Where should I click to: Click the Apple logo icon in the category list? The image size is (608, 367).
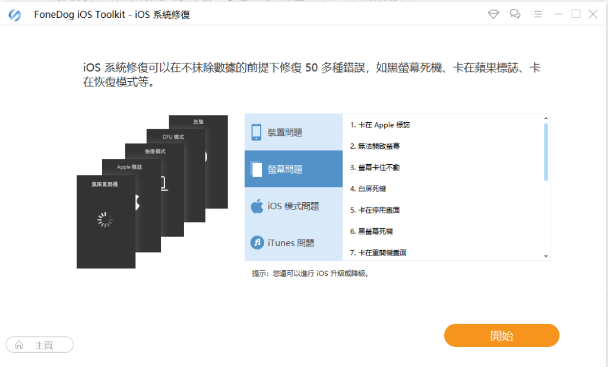point(256,206)
